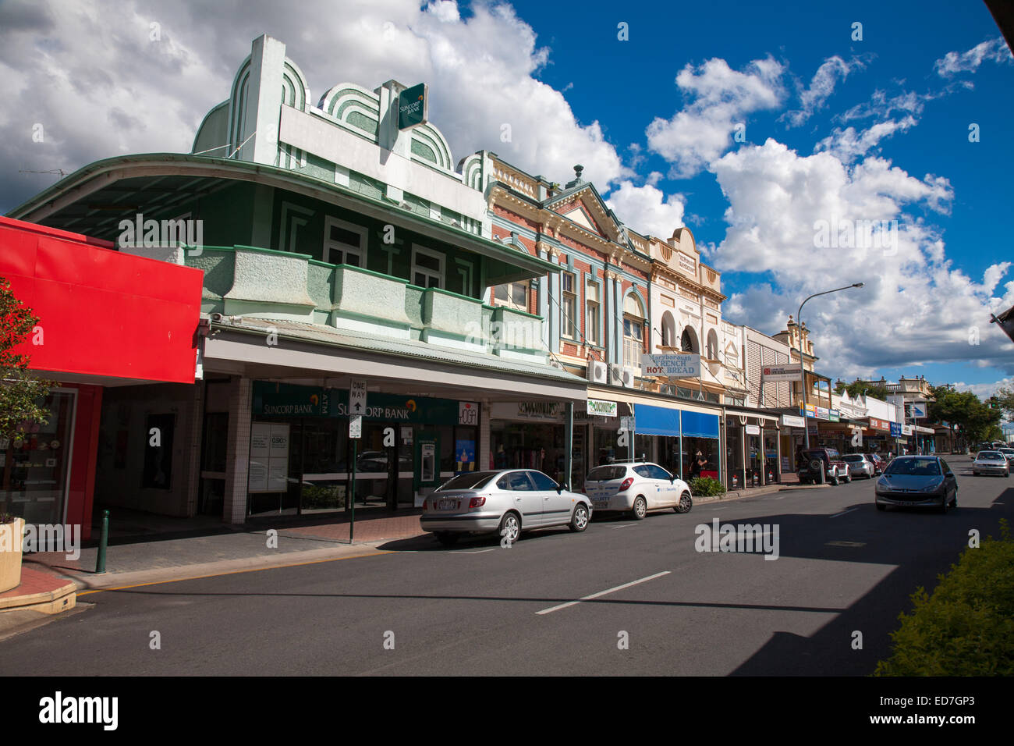Click the silver sedan parked at kerb
Image resolution: width=1014 pixels, height=746 pixels.
pos(505,505)
